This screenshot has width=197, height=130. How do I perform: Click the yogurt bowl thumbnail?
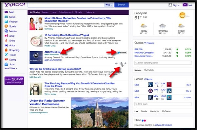(36, 41)
